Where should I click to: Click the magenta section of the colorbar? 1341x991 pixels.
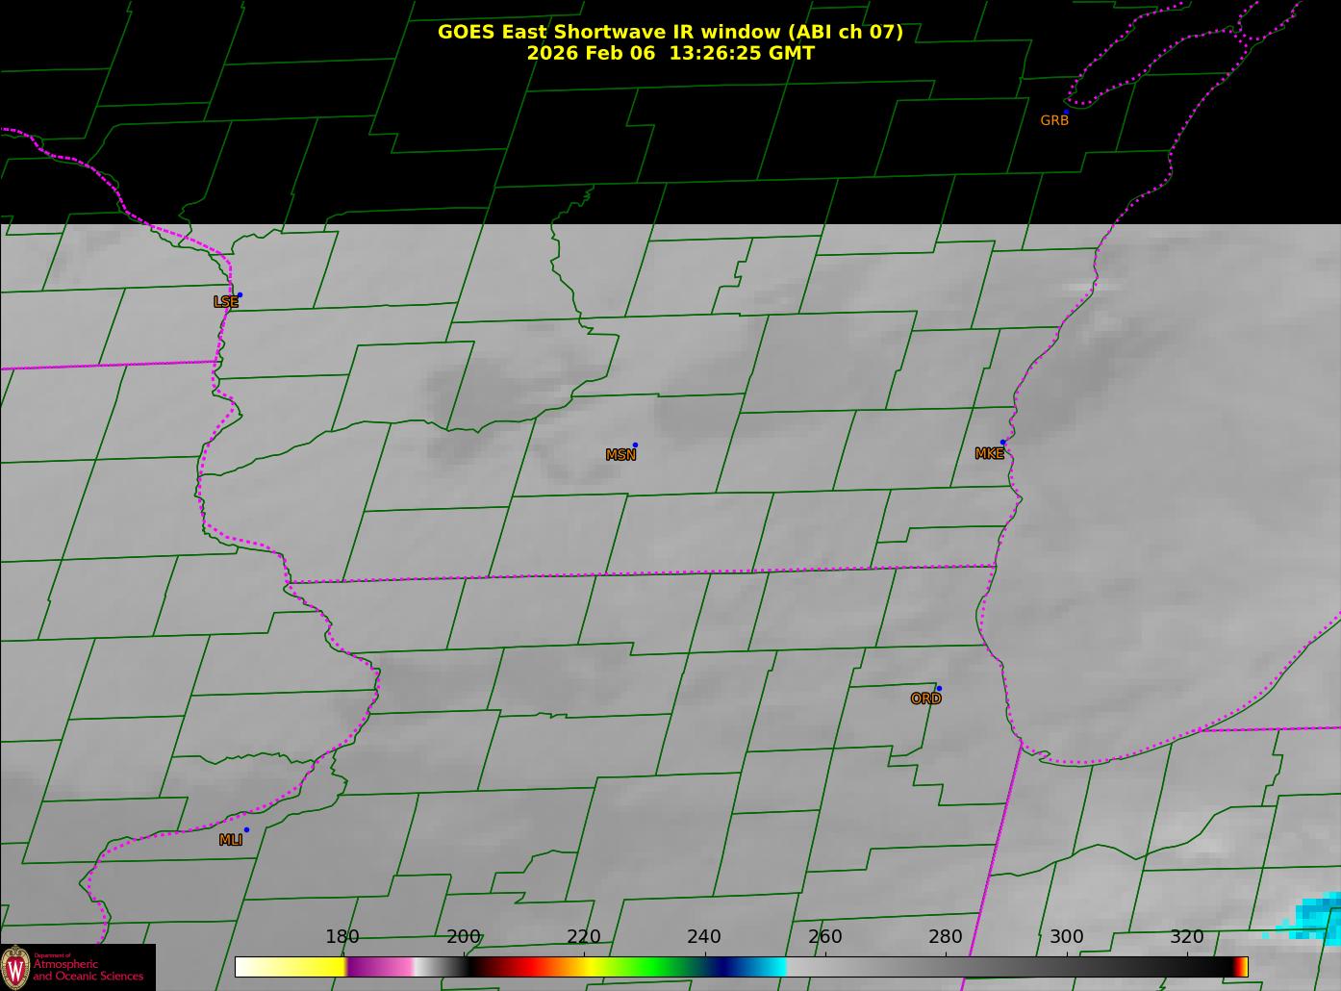pos(379,967)
